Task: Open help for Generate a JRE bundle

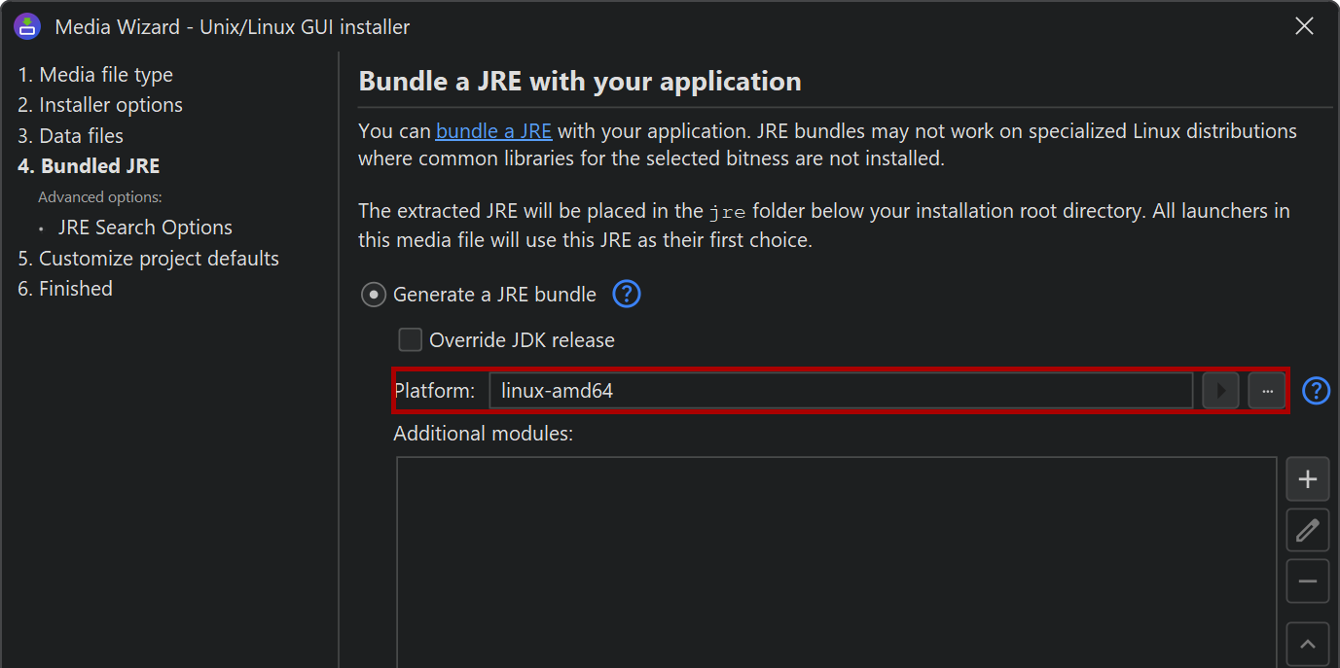Action: pyautogui.click(x=627, y=294)
